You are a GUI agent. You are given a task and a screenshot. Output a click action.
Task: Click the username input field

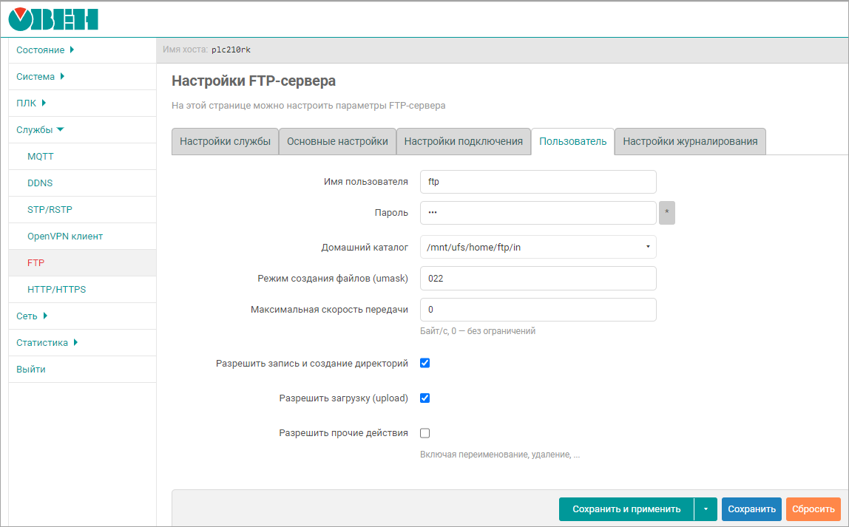538,182
